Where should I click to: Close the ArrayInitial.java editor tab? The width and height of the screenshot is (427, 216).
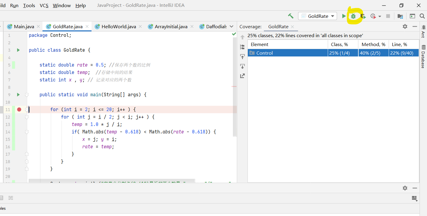point(192,26)
